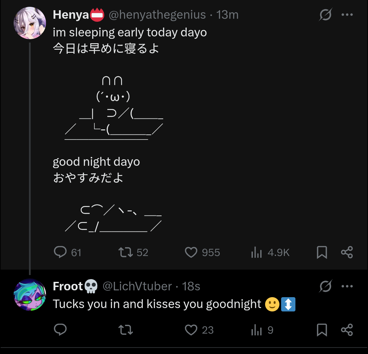Like Henya's tweet with 955 likes

[191, 252]
